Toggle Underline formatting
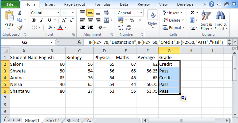Screen dimensions: 238x123 (x=49, y=20)
